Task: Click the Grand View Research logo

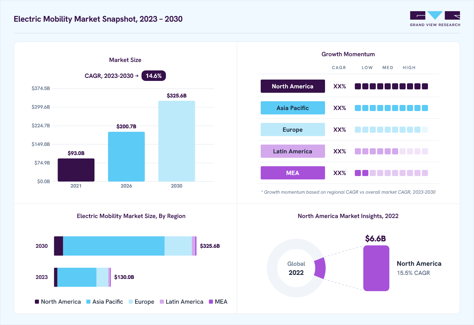Action: click(435, 19)
